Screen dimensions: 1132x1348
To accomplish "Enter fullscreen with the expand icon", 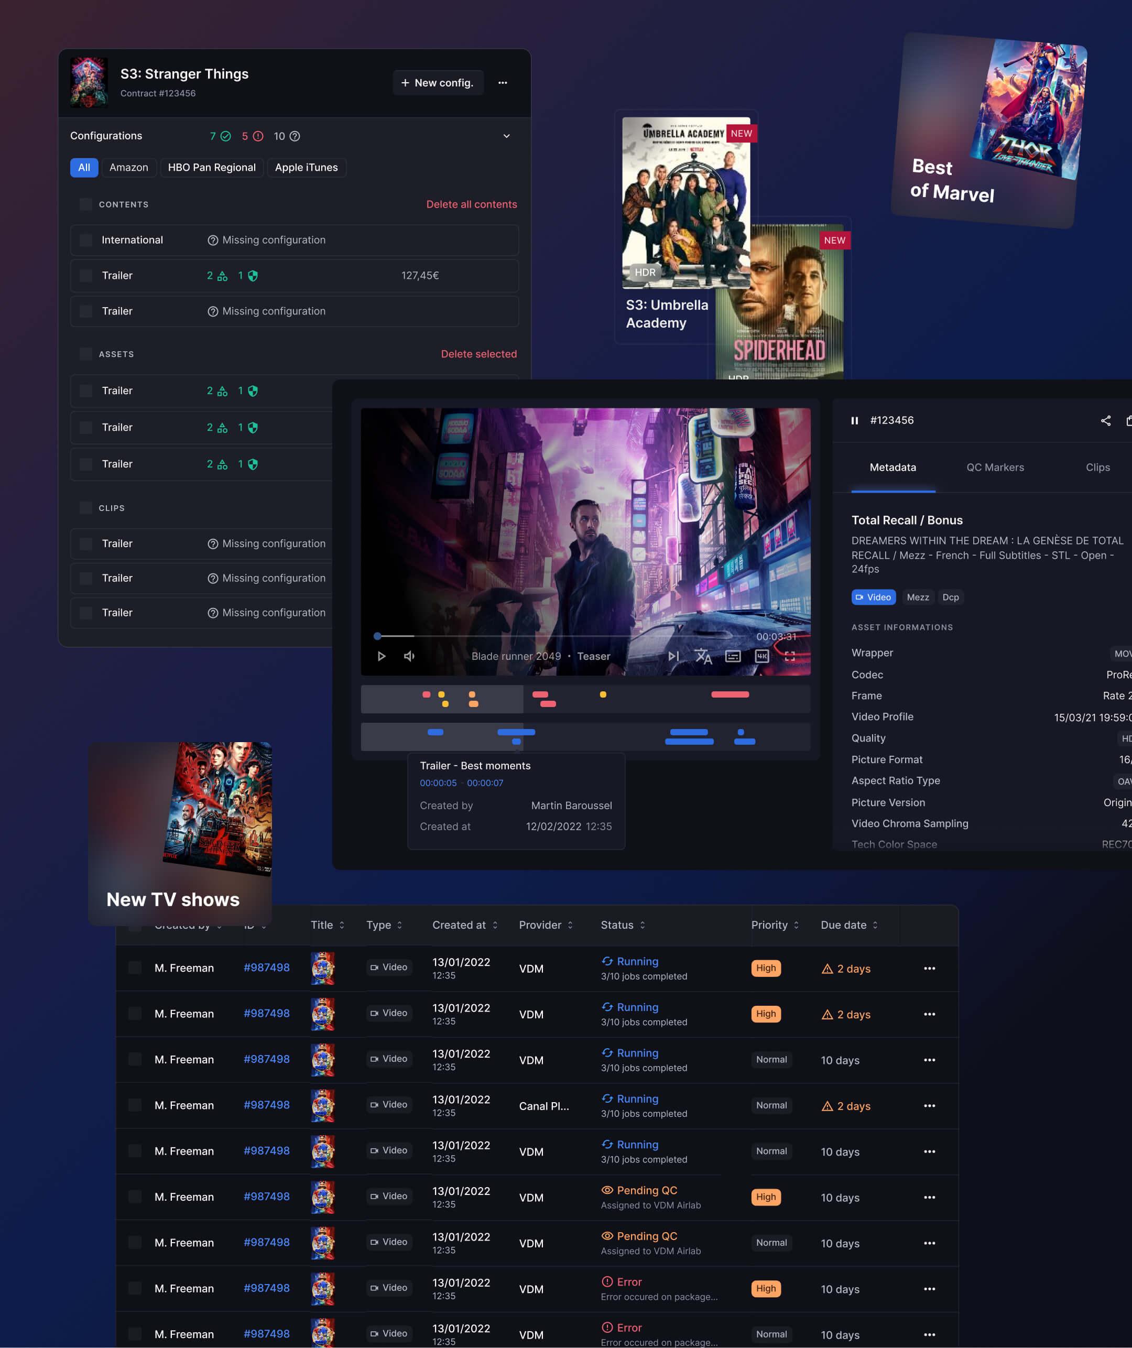I will click(790, 656).
